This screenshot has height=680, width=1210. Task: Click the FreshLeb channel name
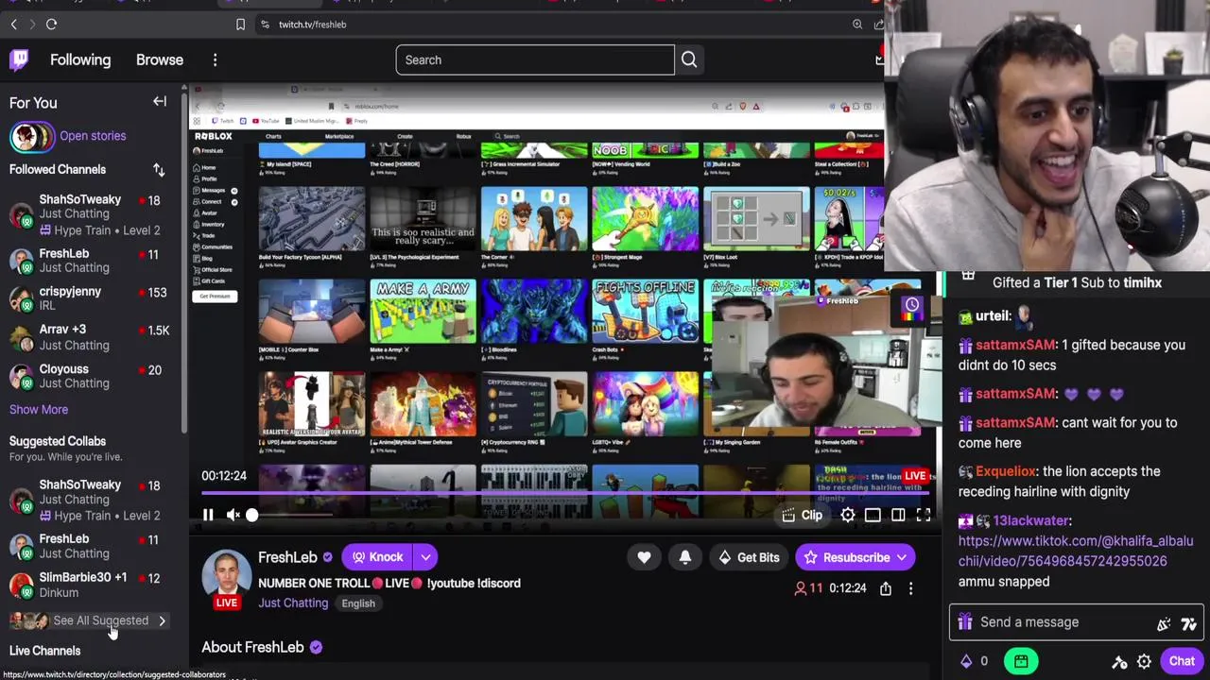[287, 557]
